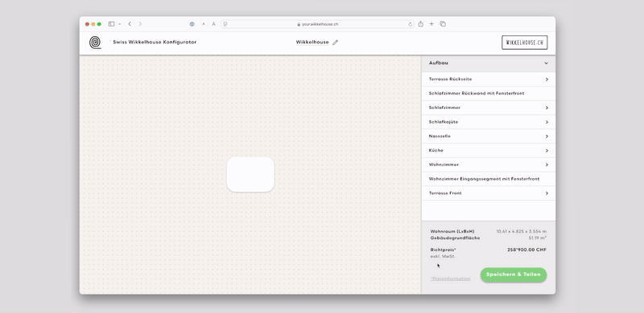Viewport: 644px width, 313px height.
Task: Open the privacy shield extension icon
Action: pyautogui.click(x=192, y=24)
